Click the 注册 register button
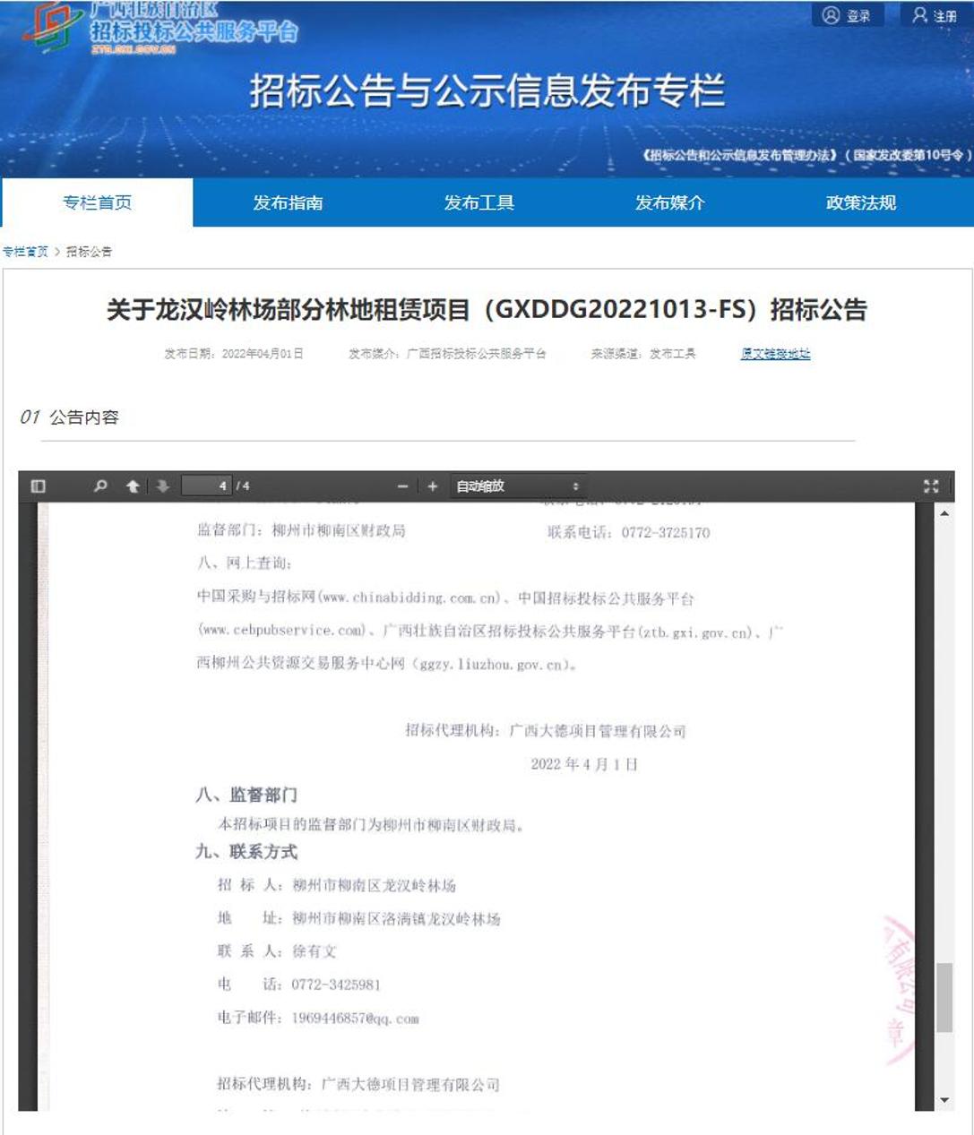Image resolution: width=974 pixels, height=1135 pixels. 935,15
